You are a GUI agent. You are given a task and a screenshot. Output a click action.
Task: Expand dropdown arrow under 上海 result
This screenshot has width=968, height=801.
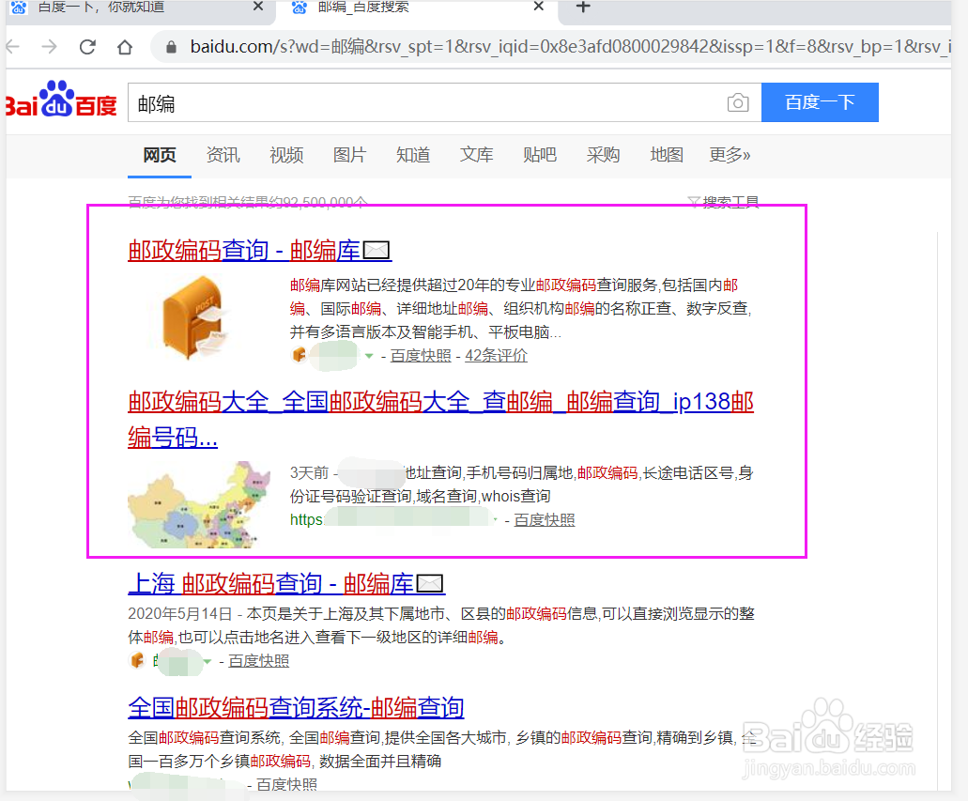click(x=207, y=661)
